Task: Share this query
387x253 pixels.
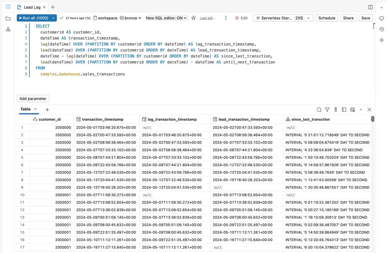Action: (x=348, y=18)
